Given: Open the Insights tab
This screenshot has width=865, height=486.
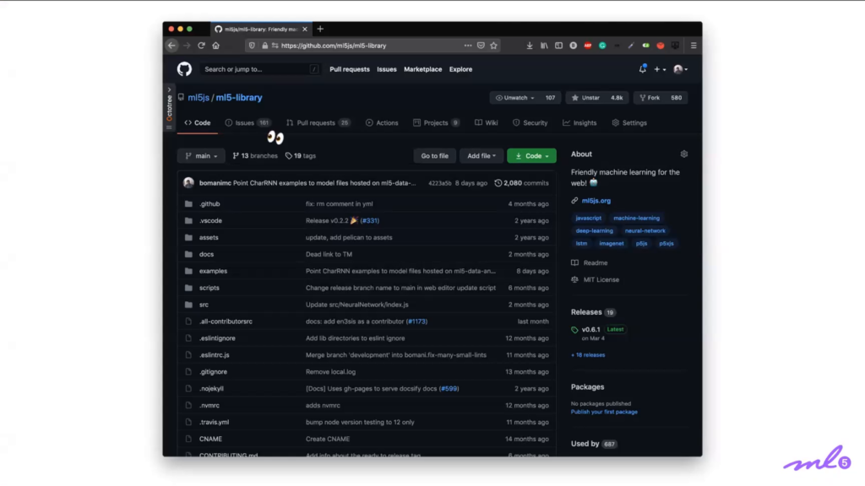Looking at the screenshot, I should [579, 123].
